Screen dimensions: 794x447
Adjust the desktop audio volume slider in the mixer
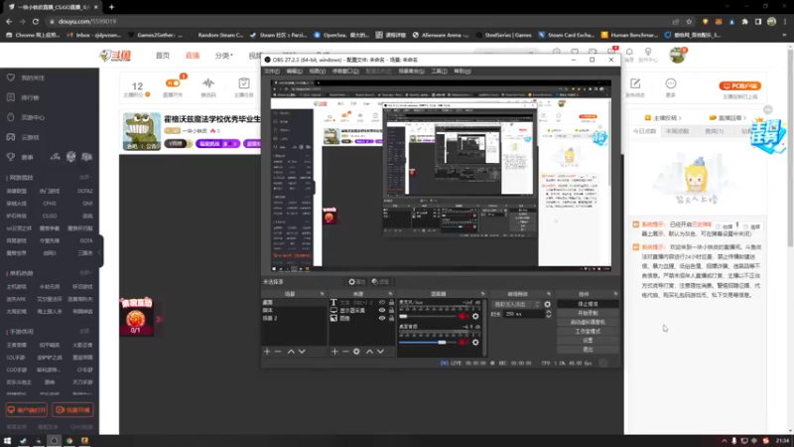coord(428,342)
